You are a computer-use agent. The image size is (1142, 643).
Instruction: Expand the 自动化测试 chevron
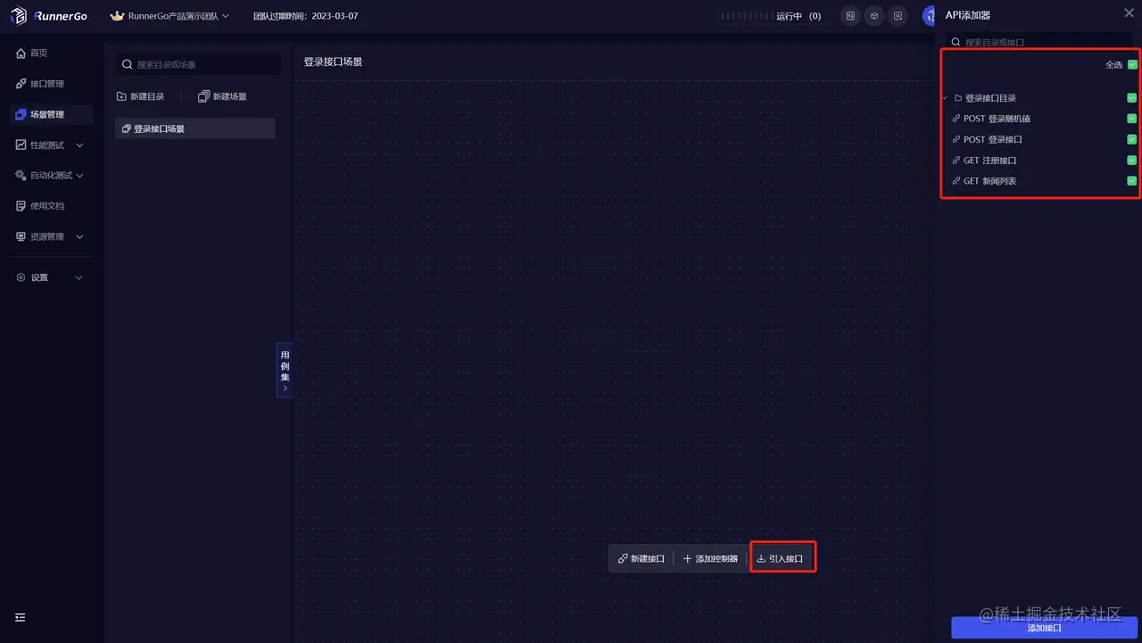[x=79, y=176]
